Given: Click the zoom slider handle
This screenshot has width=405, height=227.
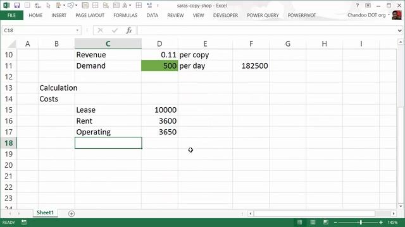Looking at the screenshot, I should pyautogui.click(x=361, y=222).
